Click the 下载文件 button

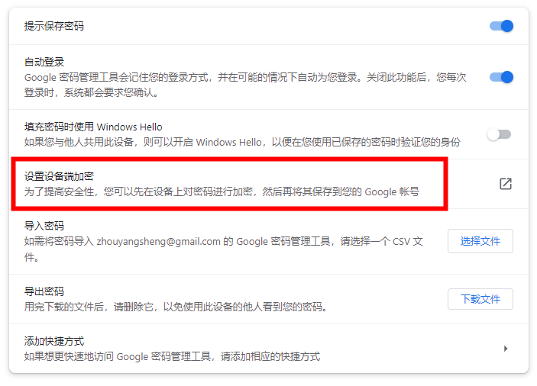[x=480, y=299]
